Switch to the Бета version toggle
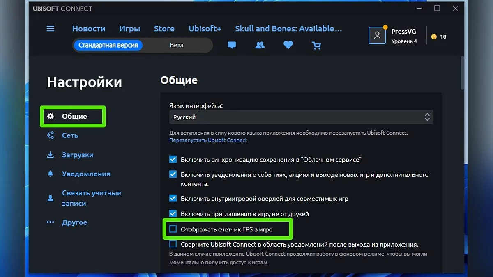 coord(177,45)
